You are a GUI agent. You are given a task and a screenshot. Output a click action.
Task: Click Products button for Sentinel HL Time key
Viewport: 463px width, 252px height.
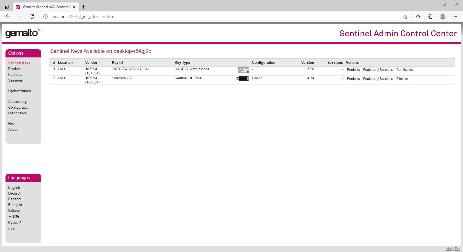coord(353,79)
